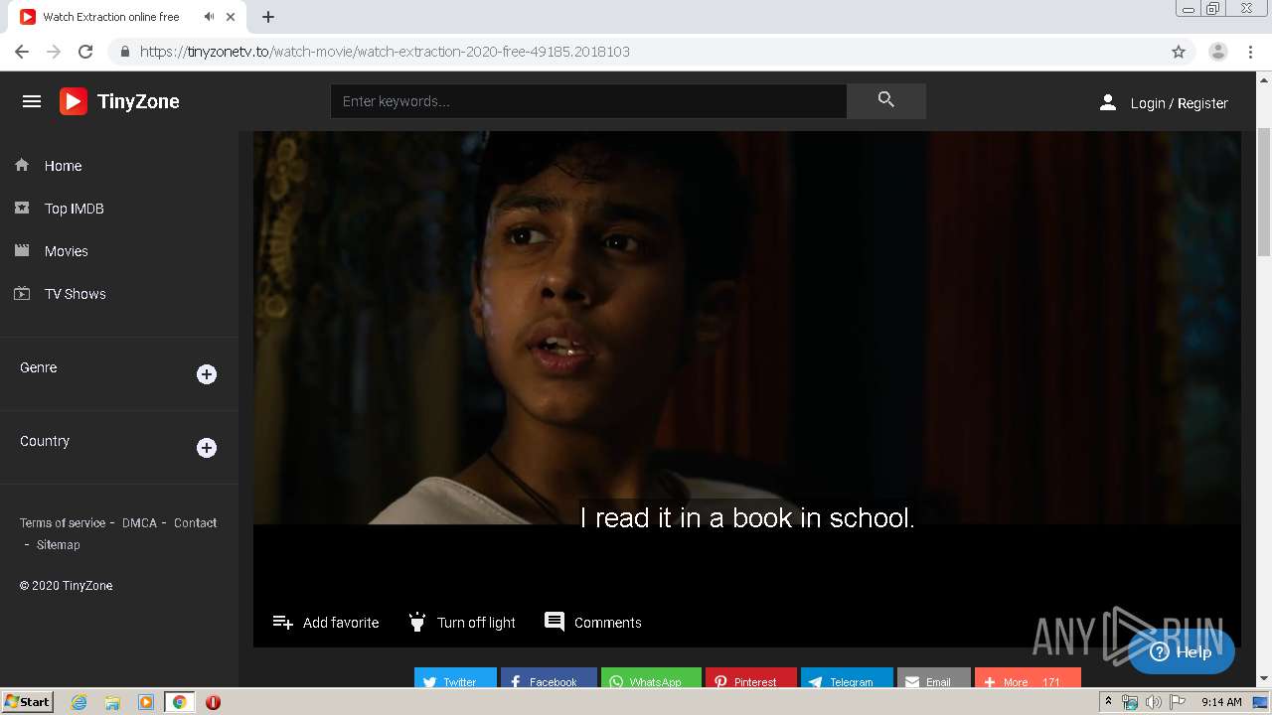
Task: Click the Login / Register link
Action: [x=1179, y=103]
